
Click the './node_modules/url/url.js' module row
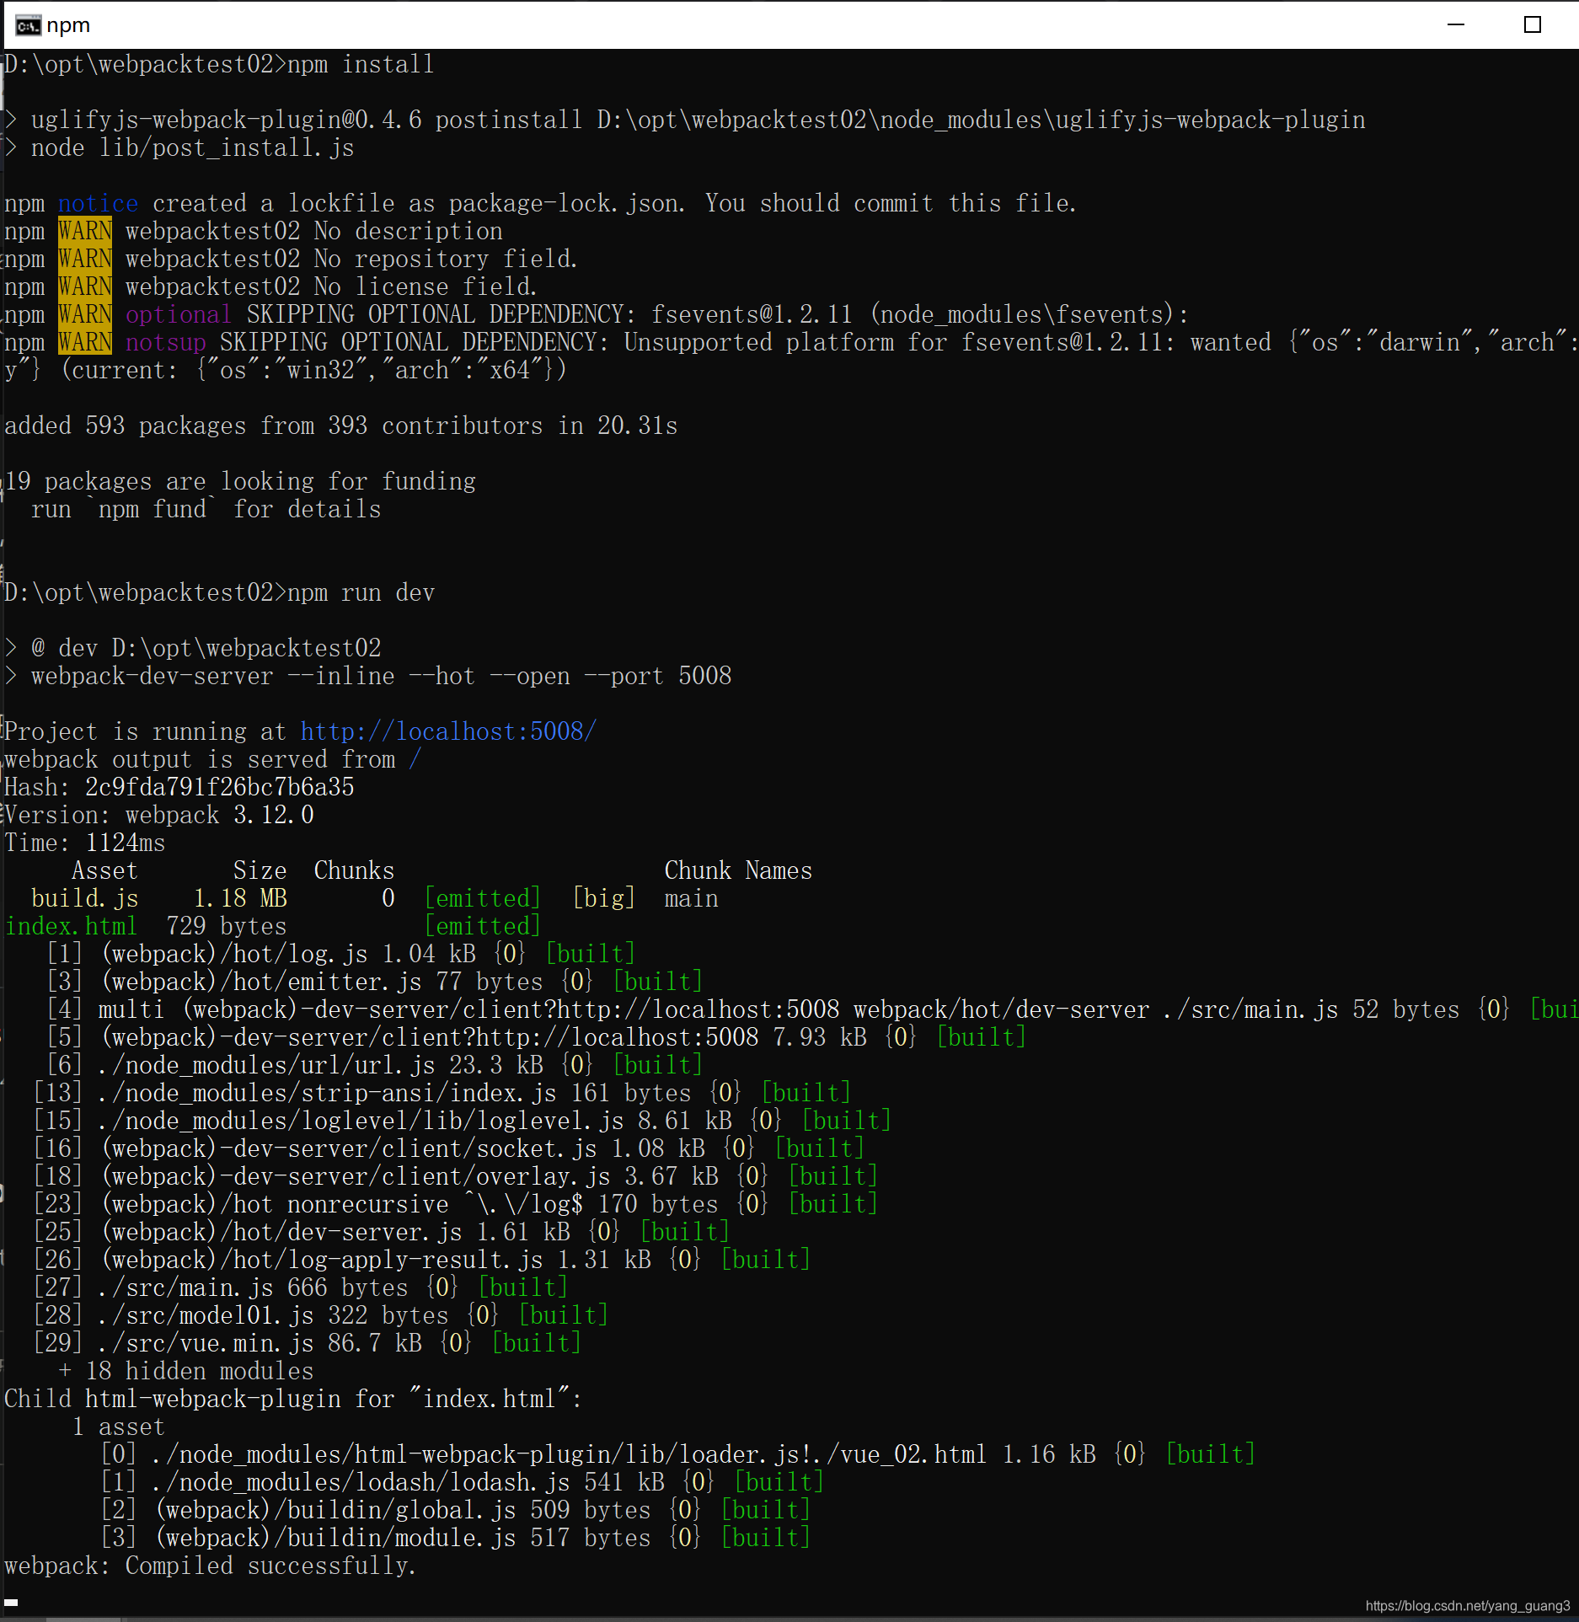point(374,1065)
